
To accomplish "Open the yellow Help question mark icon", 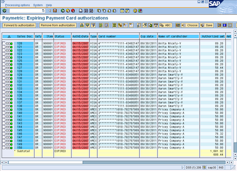I will point(135,11).
